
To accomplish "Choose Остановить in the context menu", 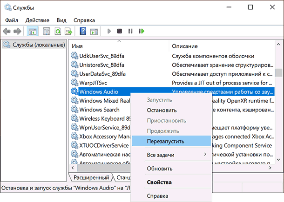I will 171,110.
